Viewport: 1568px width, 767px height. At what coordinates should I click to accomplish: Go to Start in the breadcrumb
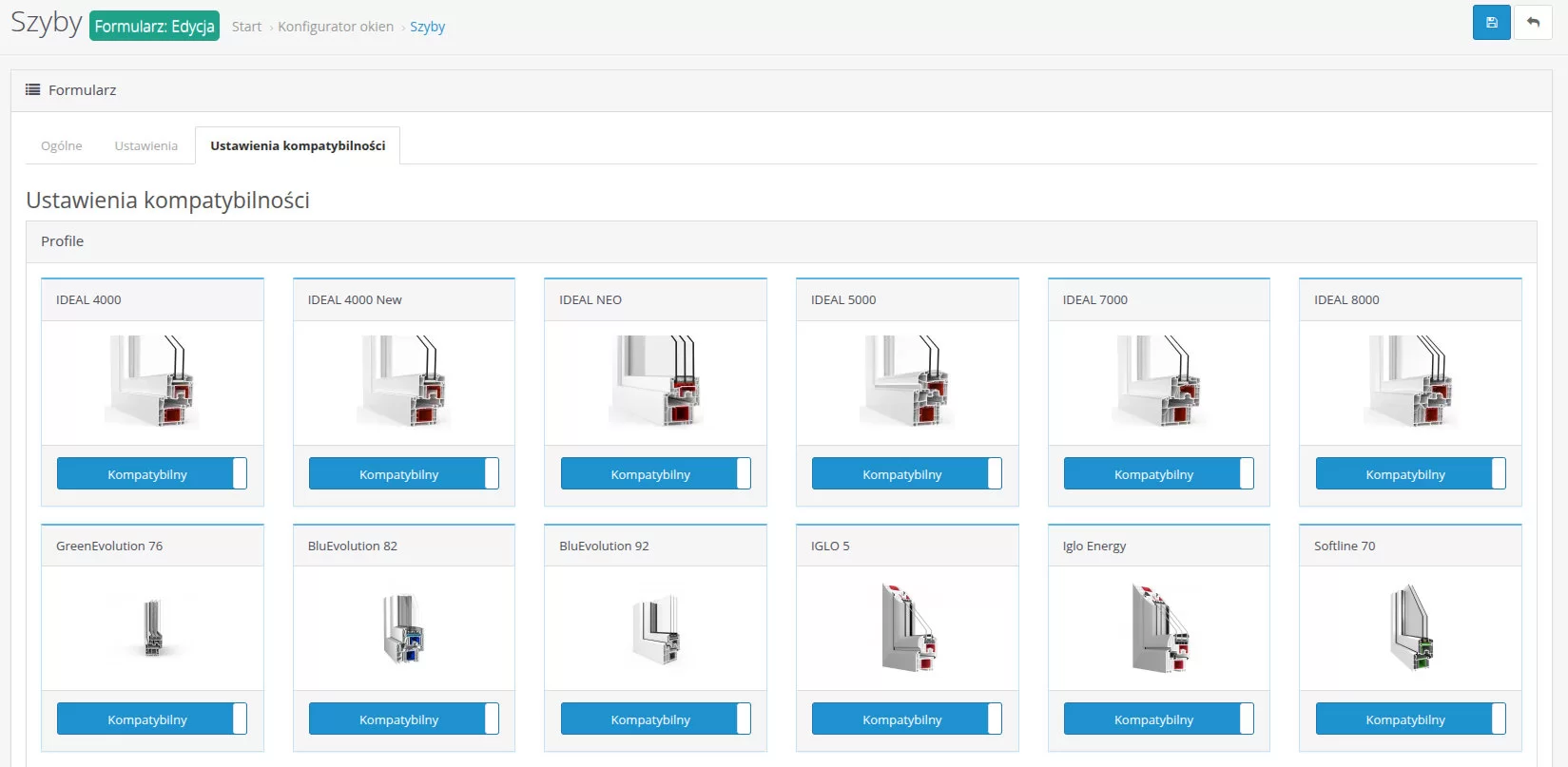coord(246,27)
